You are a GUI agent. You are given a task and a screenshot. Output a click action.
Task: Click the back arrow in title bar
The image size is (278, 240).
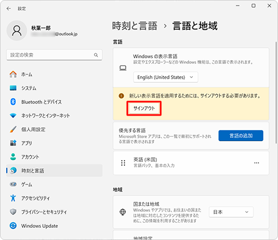8,8
